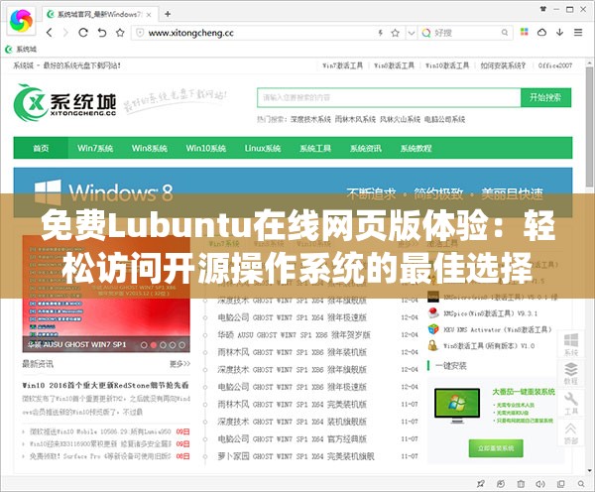
Task: Click the 工具 wrench icon in side bar
Action: pos(571,403)
